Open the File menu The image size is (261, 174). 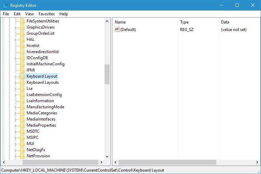6,14
